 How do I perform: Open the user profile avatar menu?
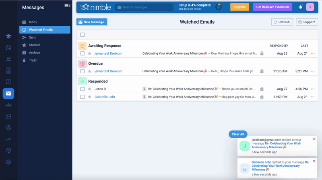click(x=310, y=7)
